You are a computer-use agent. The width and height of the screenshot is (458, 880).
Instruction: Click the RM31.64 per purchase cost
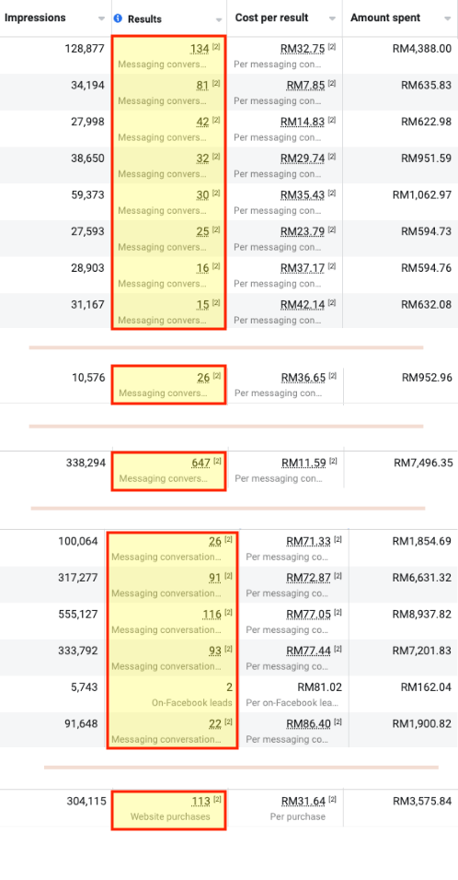click(303, 802)
